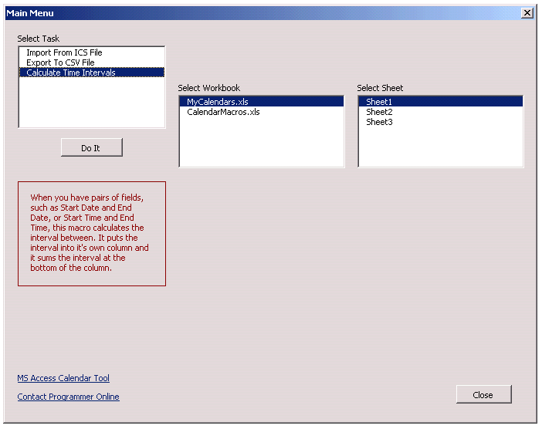542x429 pixels.
Task: Click the Select Workbook label
Action: coord(208,88)
